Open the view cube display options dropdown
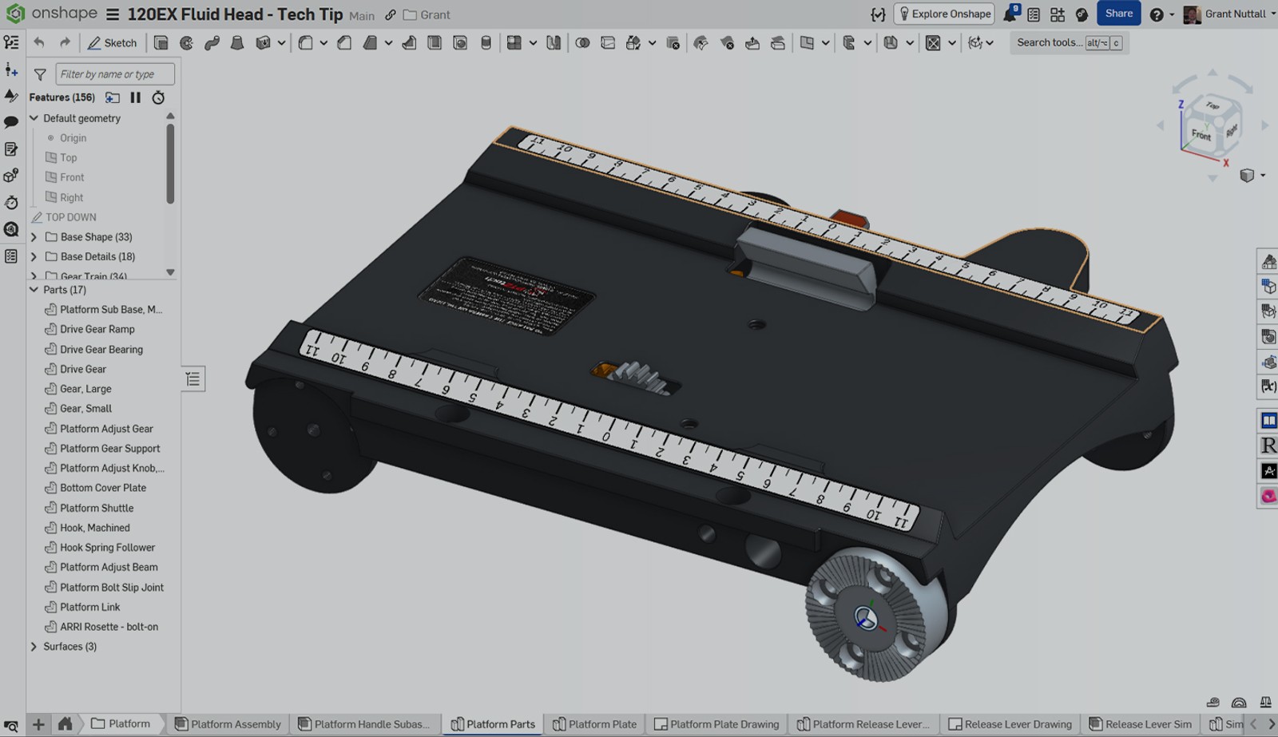This screenshot has height=737, width=1278. (x=1263, y=176)
